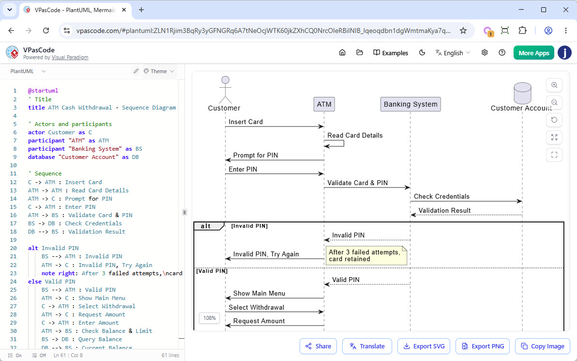
Task: Click the More Apps button
Action: [x=533, y=53]
